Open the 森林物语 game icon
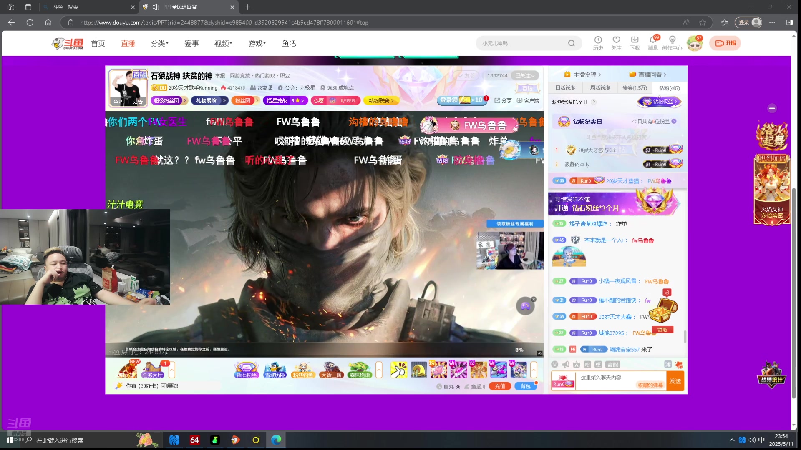Screen dimensions: 801x450 [x=360, y=370]
